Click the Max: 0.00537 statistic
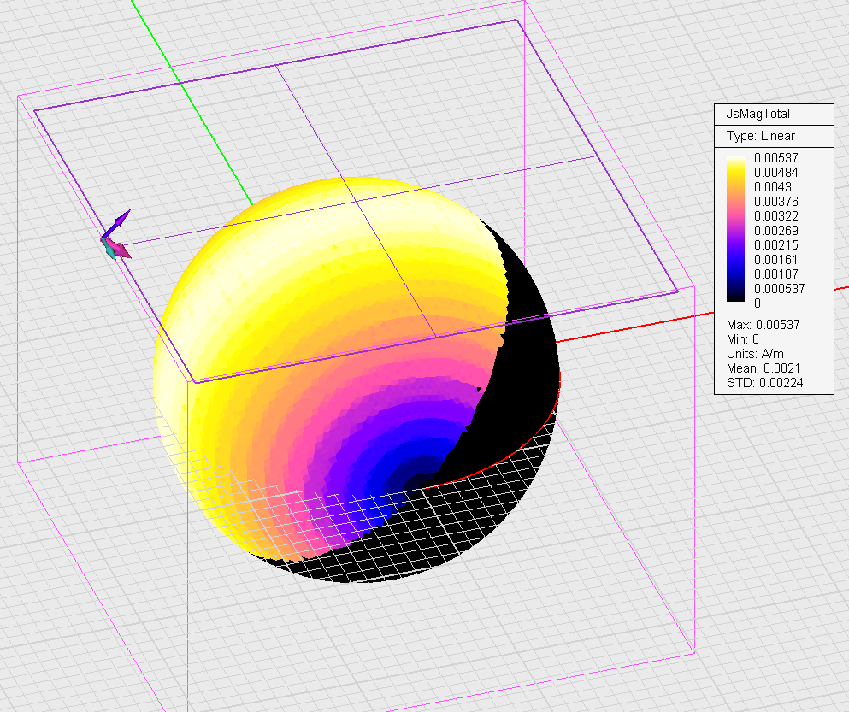Viewport: 849px width, 712px height. coord(763,325)
